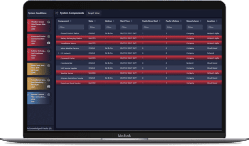
Task: Click the Faults Lifetime column header
Action: point(172,21)
